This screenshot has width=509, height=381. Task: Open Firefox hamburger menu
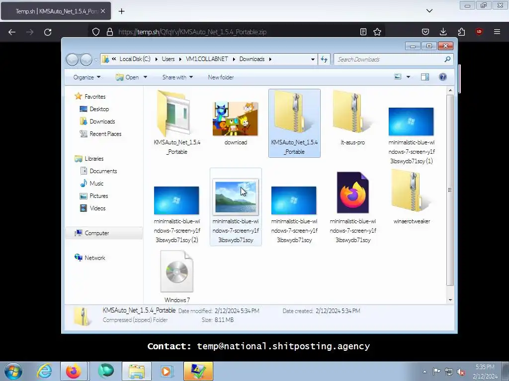tap(497, 32)
